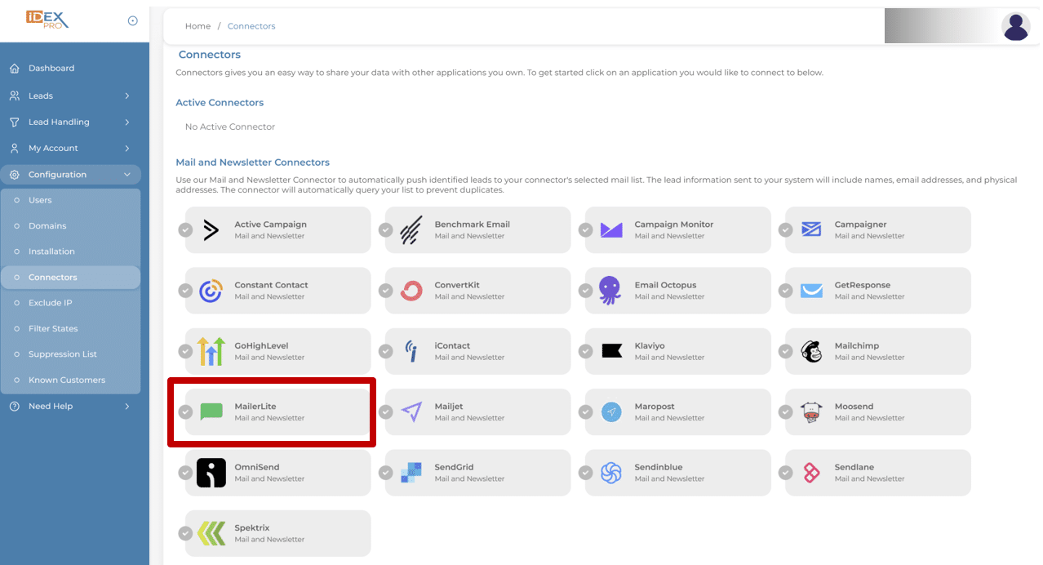
Task: Toggle the Sendlane connector checkmark
Action: point(786,473)
